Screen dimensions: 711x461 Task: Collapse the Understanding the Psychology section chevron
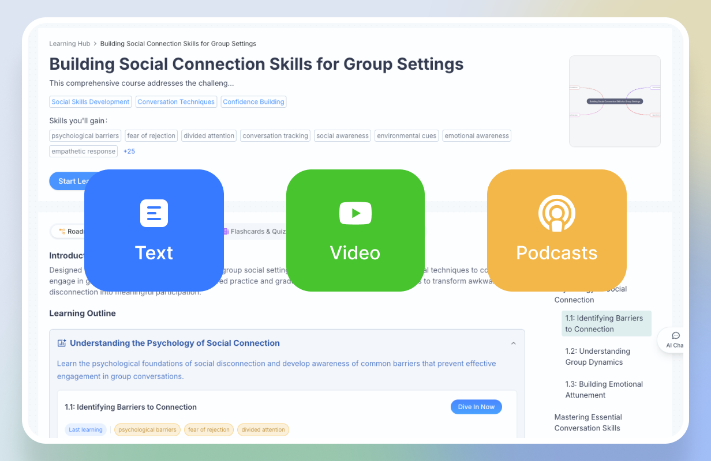514,343
